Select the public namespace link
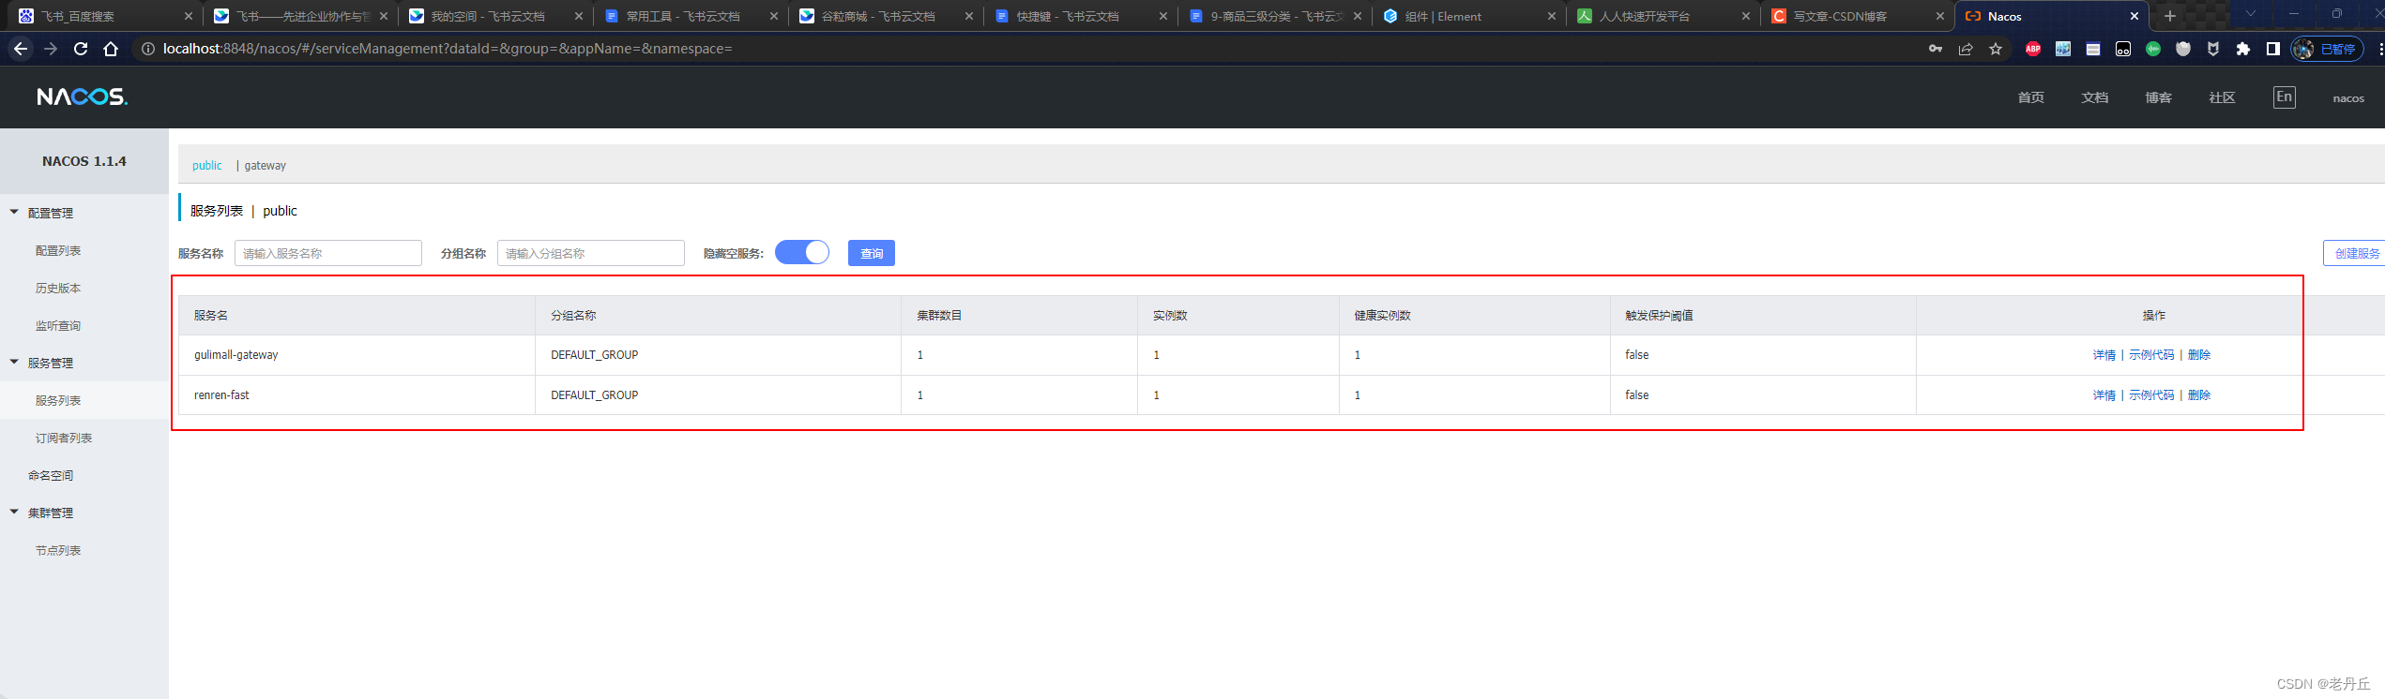2385x699 pixels. tap(207, 165)
